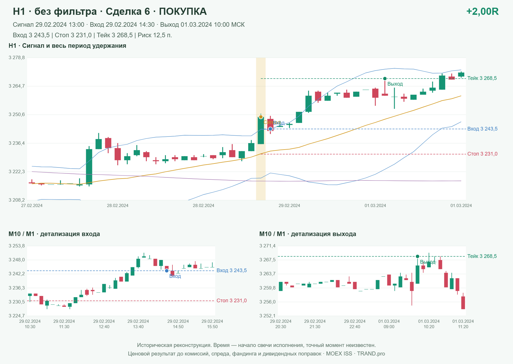This screenshot has height=364, width=513.
Task: Click heading 'M10 / M1 · детализация входа'
Action: [x=54, y=234]
